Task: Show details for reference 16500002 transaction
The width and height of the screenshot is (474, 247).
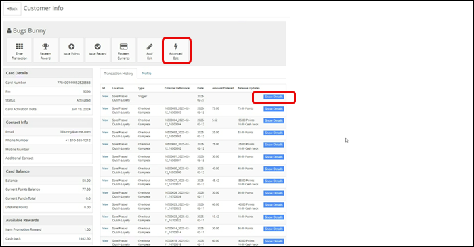Action: (x=274, y=145)
